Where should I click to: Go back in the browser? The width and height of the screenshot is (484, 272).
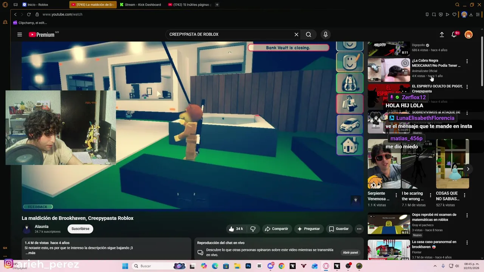point(15,14)
